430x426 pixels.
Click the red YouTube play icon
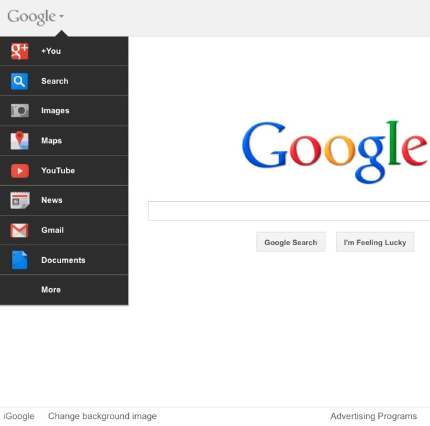tap(20, 171)
